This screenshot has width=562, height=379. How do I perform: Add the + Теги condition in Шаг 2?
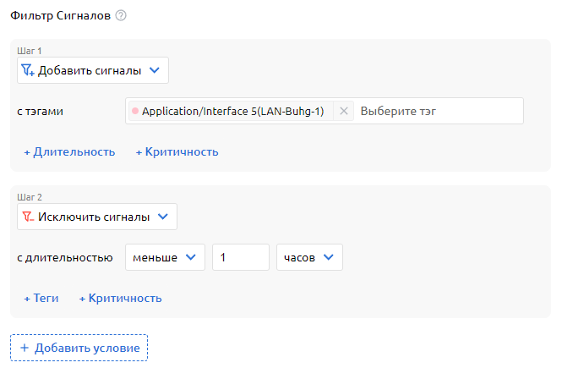coord(41,298)
